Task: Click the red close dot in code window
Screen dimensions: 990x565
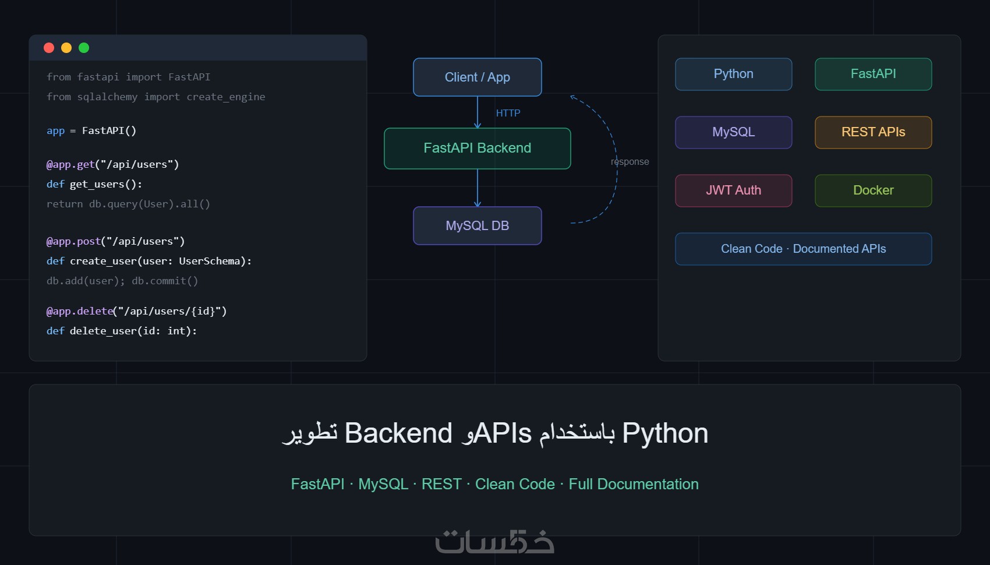Action: click(x=49, y=48)
